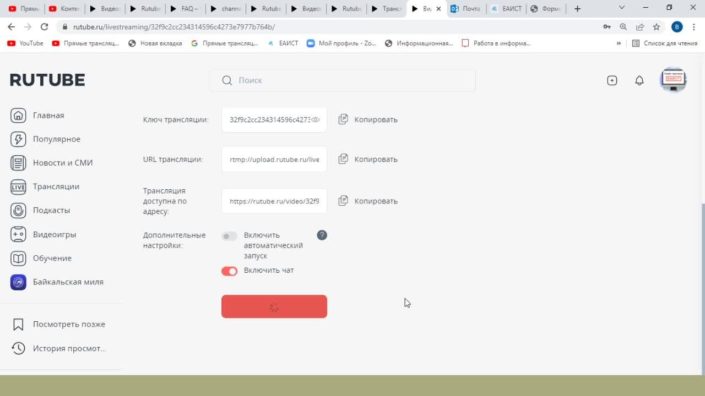Open the Новости и СМИ newspaper icon
705x396 pixels.
click(18, 163)
